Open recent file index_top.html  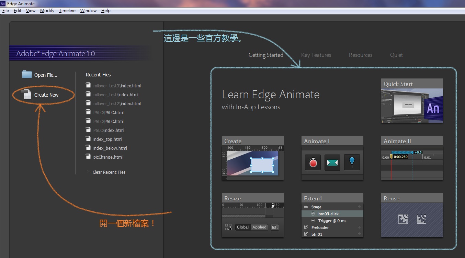(107, 139)
